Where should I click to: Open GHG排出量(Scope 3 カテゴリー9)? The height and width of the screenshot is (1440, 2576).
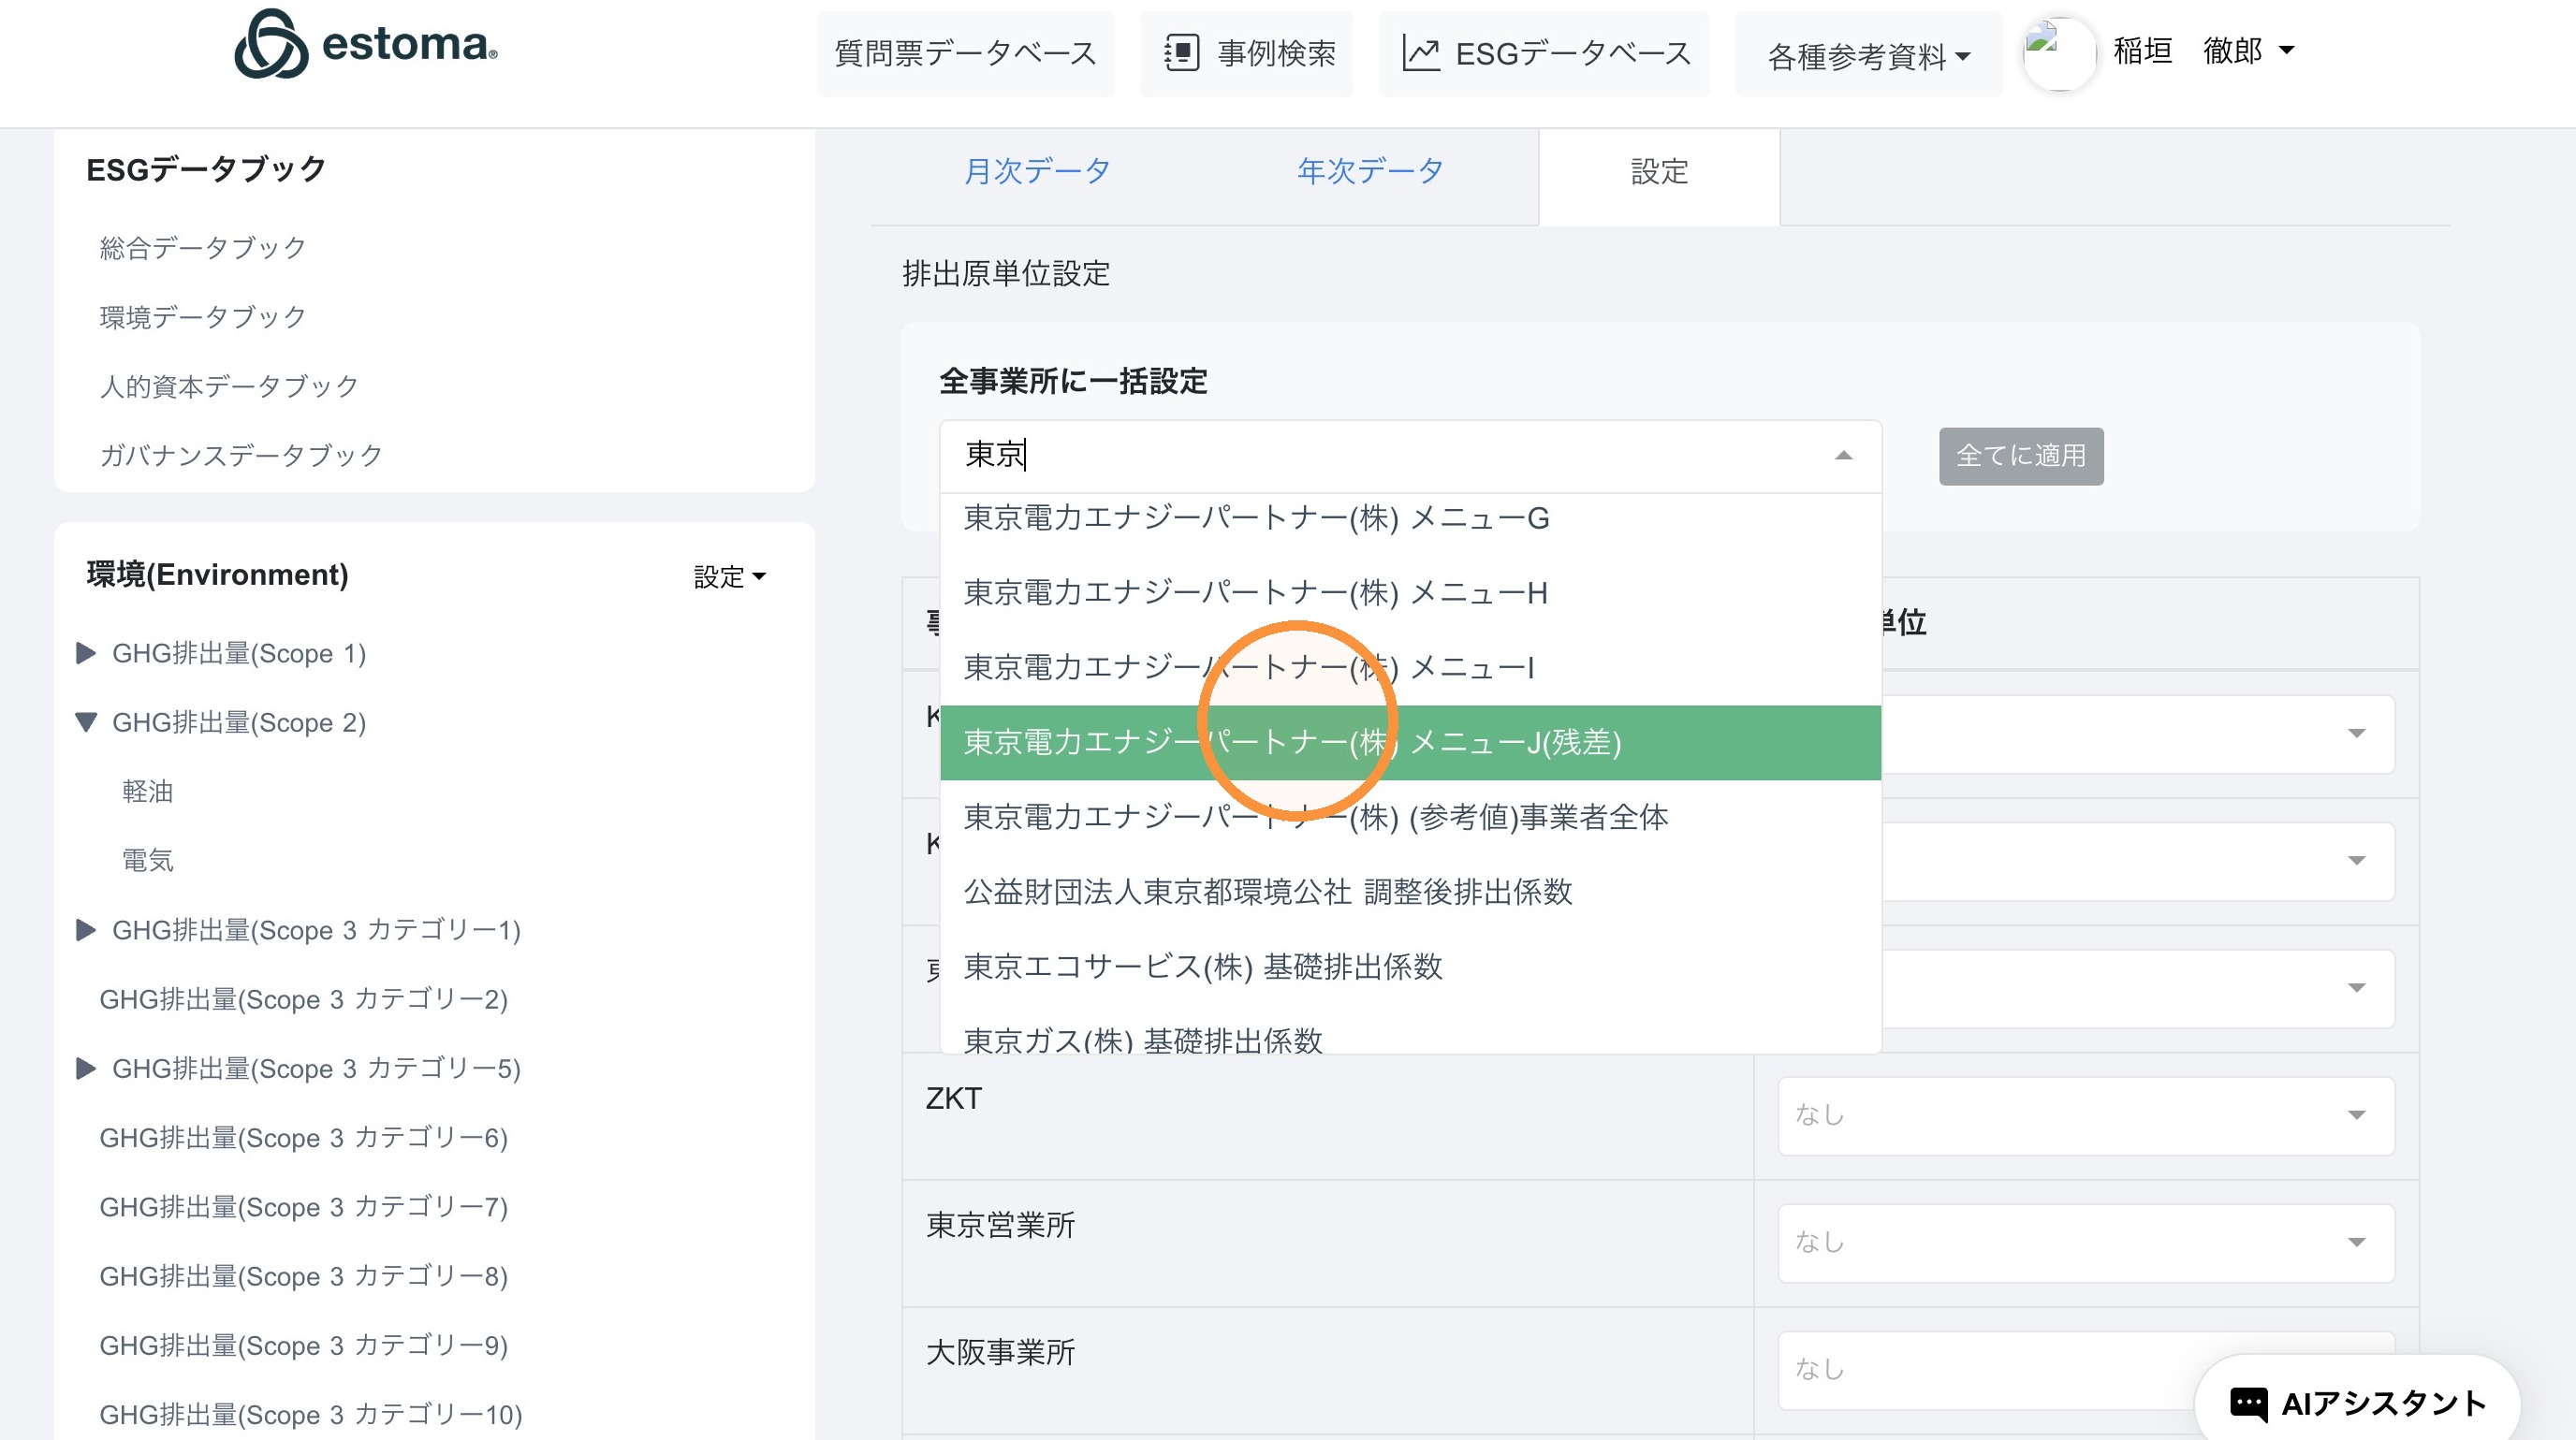coord(304,1345)
